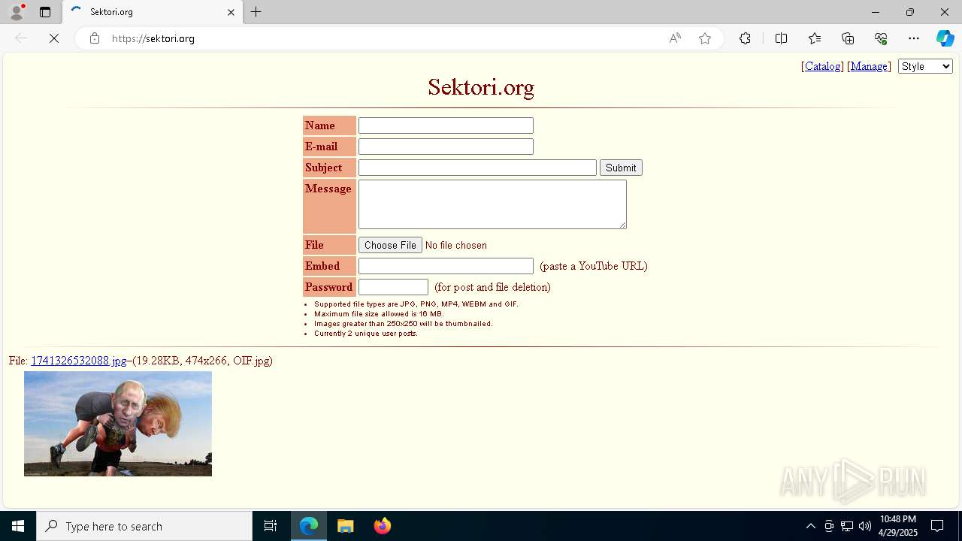Click the taskbar search box
This screenshot has height=541, width=962.
(144, 526)
